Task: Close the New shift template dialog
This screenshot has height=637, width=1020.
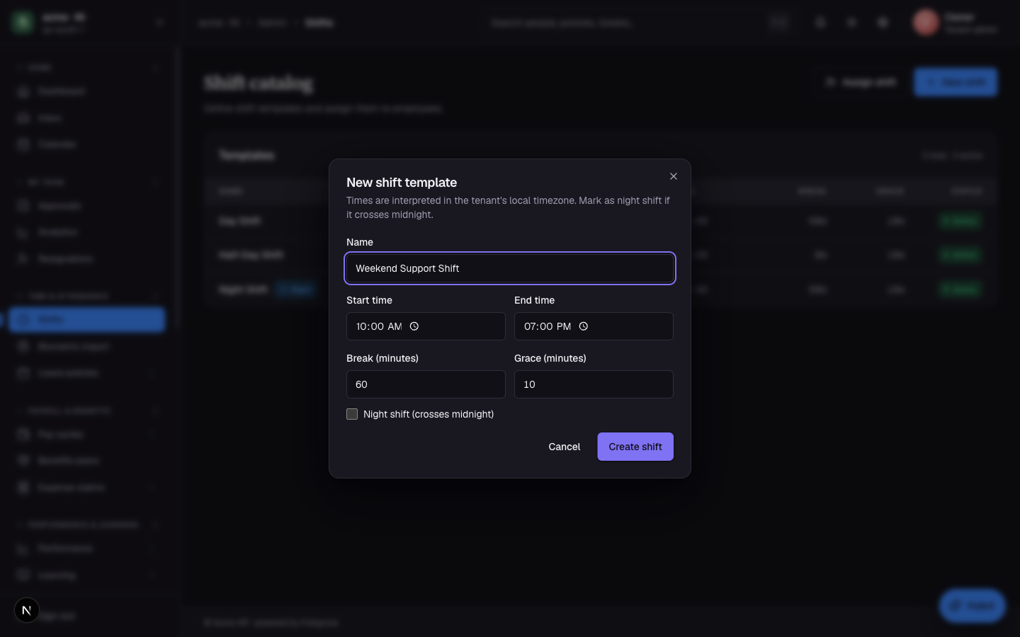Action: [x=674, y=176]
